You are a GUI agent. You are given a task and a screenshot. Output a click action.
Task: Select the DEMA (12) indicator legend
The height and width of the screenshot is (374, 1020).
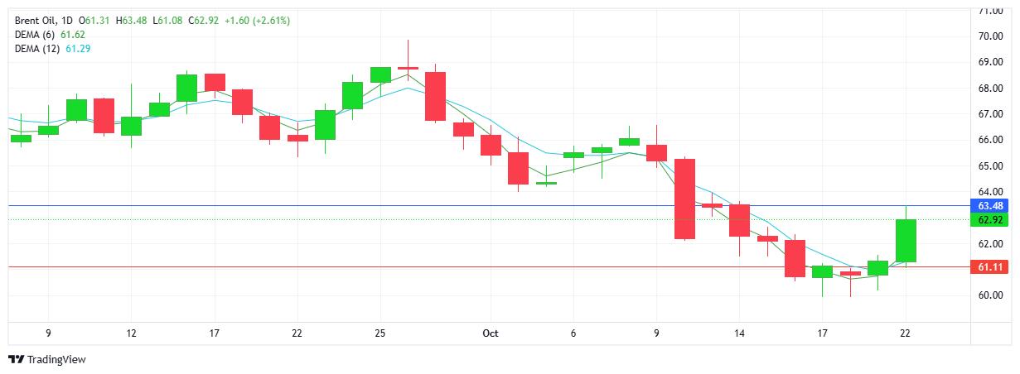click(37, 49)
